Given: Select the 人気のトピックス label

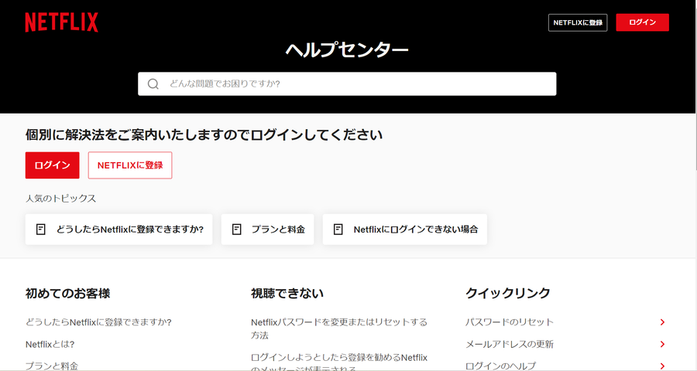Looking at the screenshot, I should pyautogui.click(x=60, y=199).
